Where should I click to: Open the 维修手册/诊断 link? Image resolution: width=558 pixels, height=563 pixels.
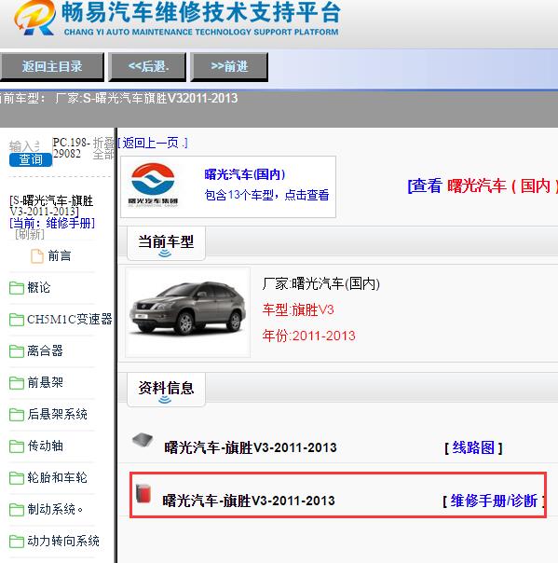(494, 501)
